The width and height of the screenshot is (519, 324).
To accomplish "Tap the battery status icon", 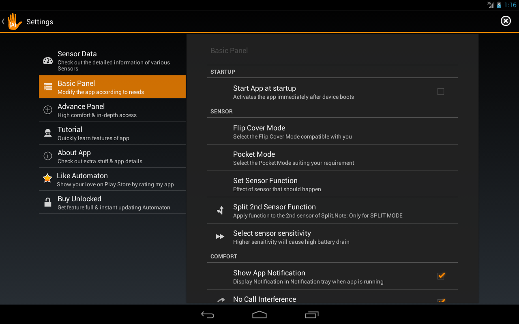I will [499, 5].
